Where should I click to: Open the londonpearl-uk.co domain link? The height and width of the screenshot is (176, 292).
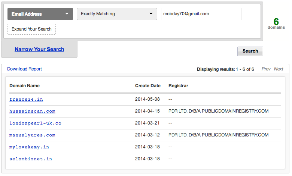[35, 123]
